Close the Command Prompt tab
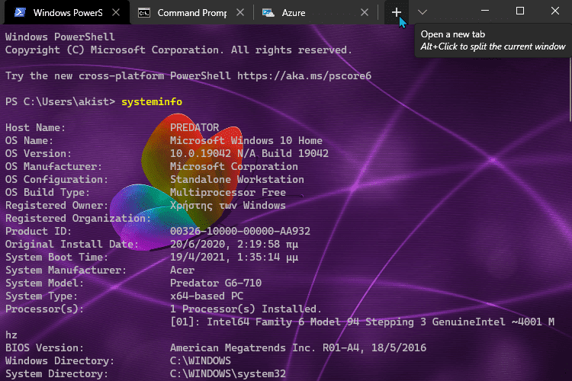The image size is (572, 381). (x=240, y=12)
